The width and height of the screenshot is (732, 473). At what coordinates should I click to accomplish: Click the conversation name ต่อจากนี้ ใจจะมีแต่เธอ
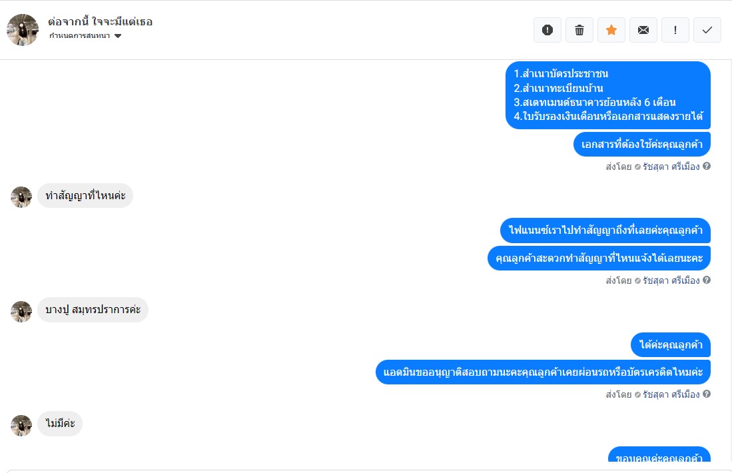[101, 22]
